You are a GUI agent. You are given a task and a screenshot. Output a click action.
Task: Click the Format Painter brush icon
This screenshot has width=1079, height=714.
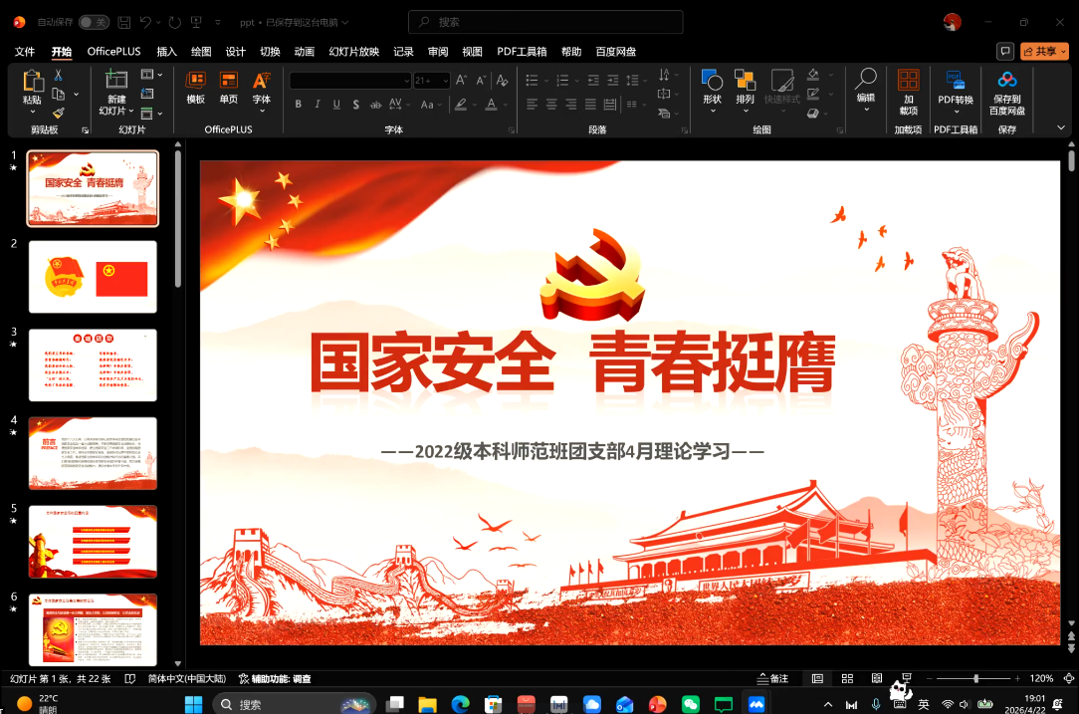pos(59,113)
